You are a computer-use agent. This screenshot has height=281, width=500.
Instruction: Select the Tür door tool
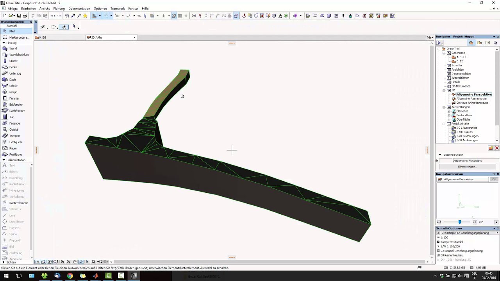coord(16,117)
